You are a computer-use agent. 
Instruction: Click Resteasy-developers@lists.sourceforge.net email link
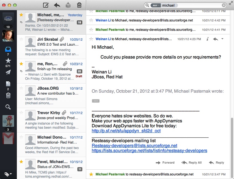coord(135,145)
